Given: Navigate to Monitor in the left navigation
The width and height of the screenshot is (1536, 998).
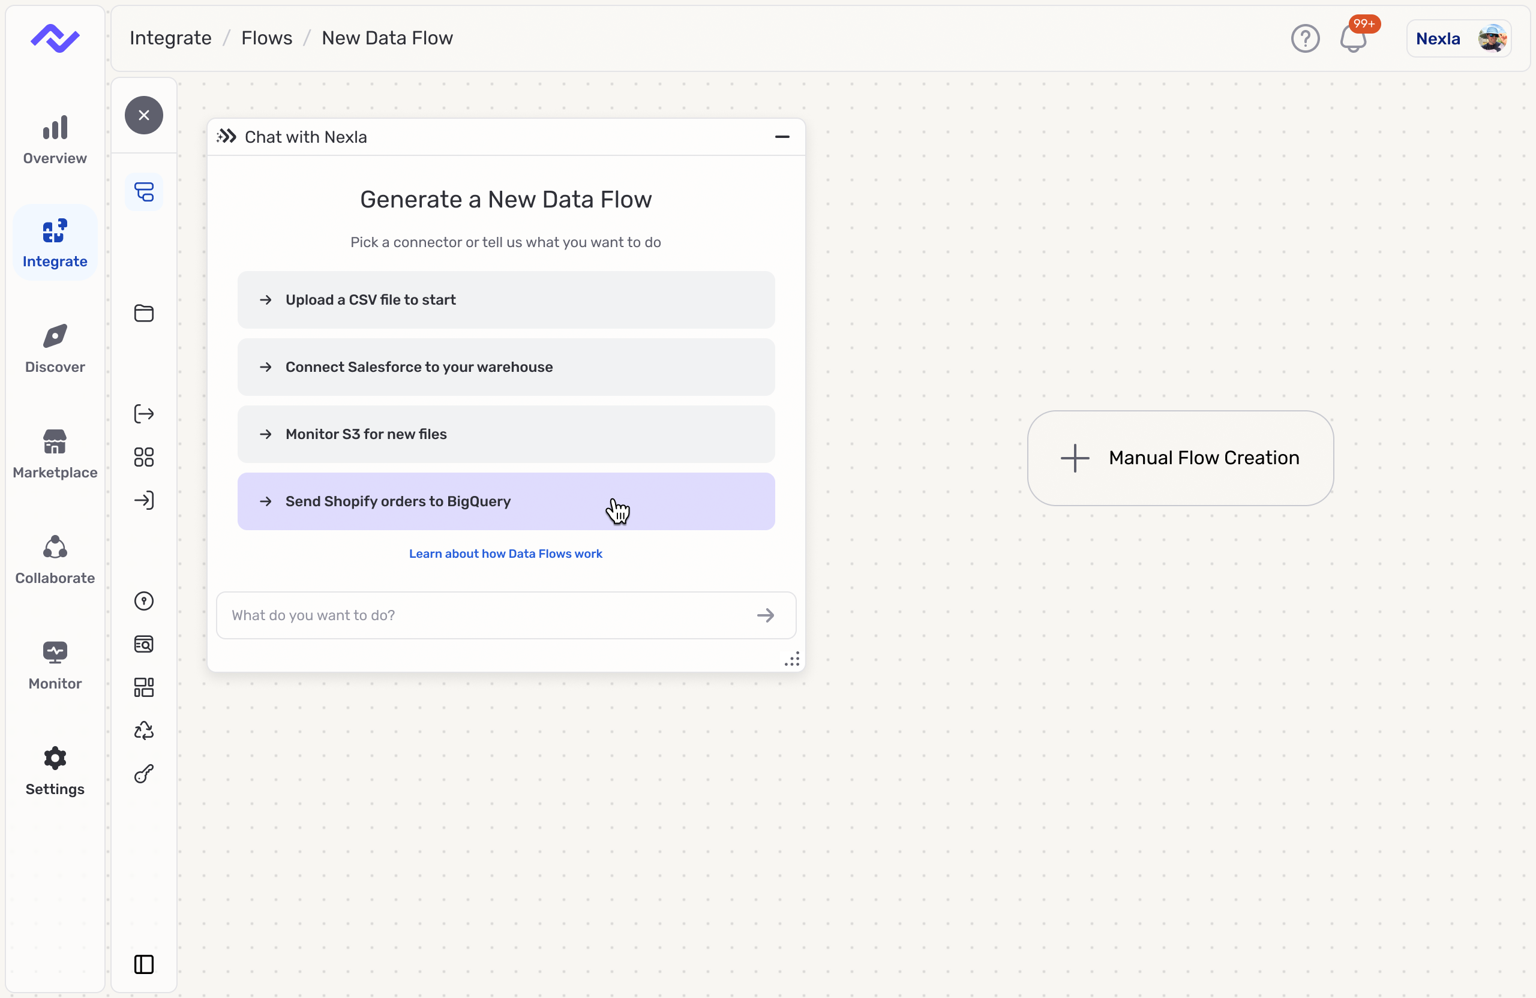Looking at the screenshot, I should coord(54,665).
